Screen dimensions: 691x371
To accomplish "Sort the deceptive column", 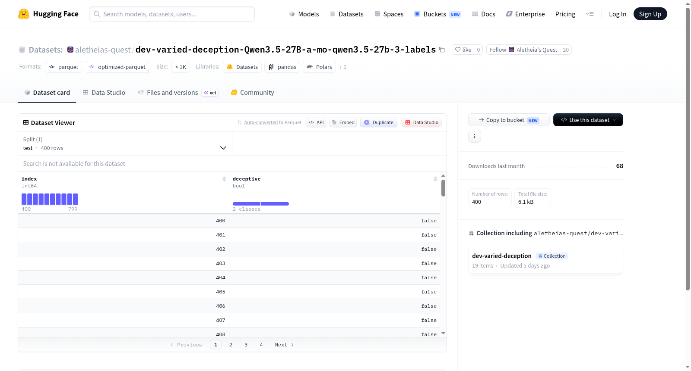I will [x=435, y=179].
